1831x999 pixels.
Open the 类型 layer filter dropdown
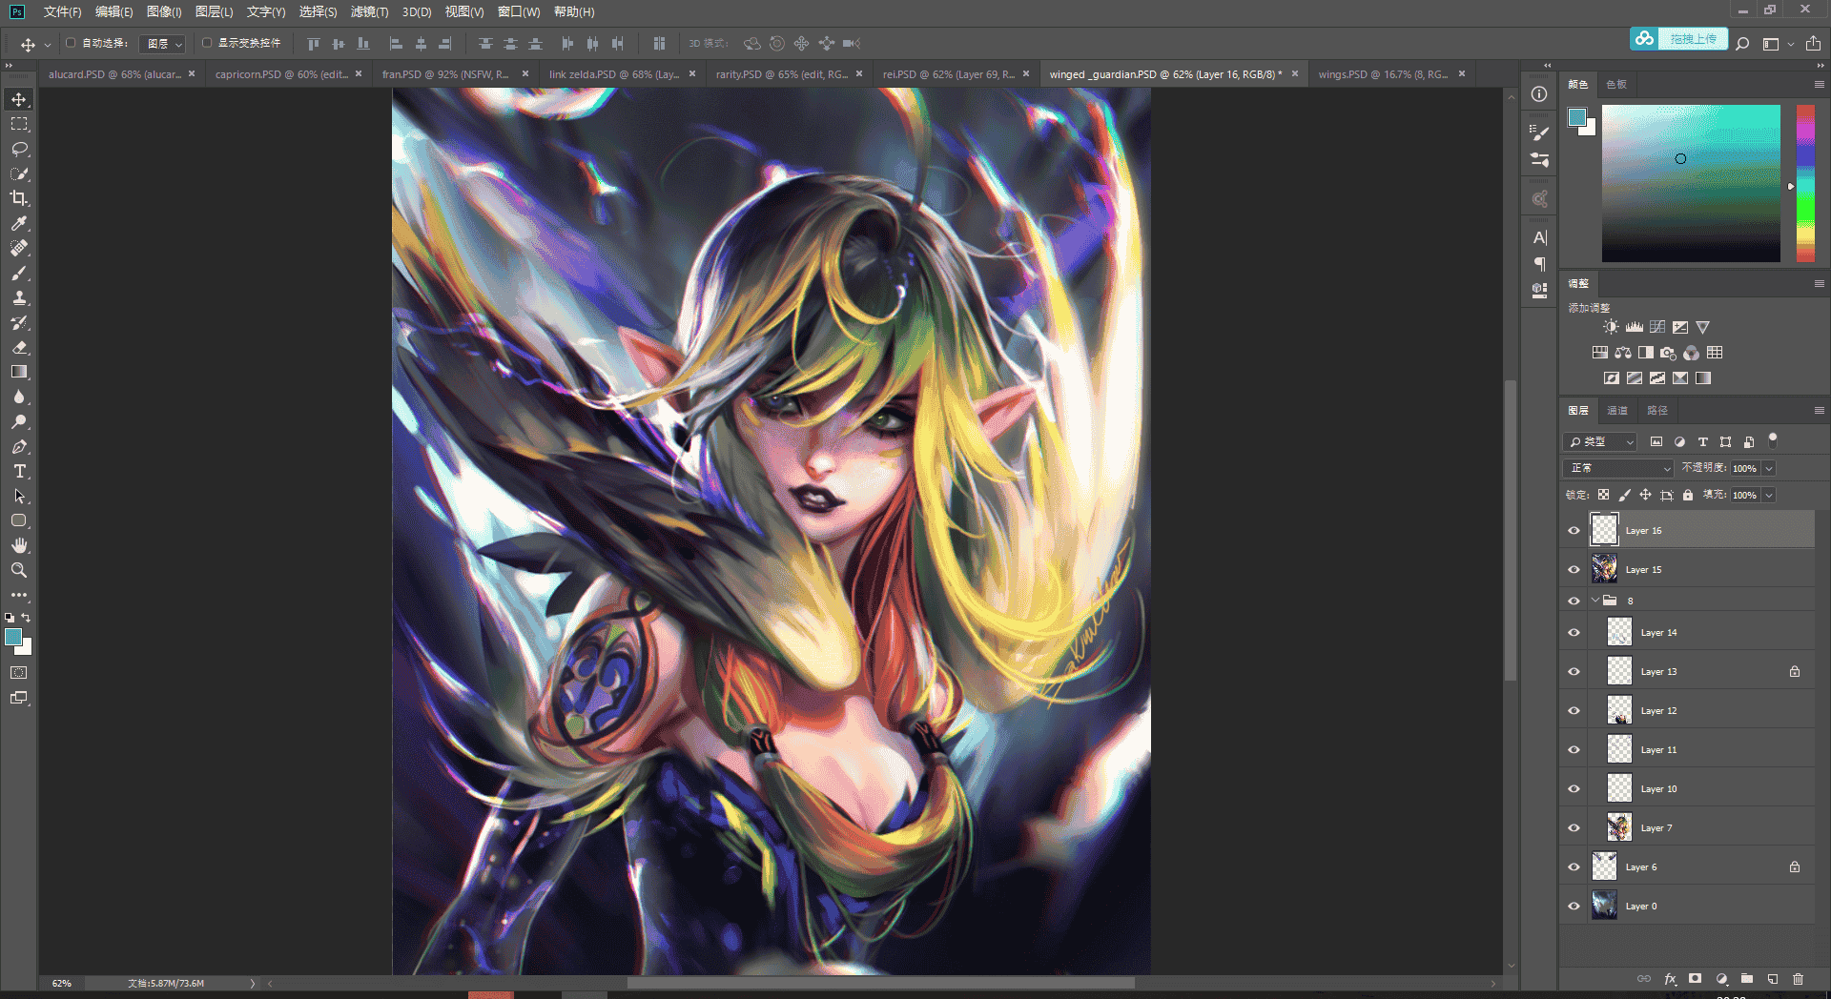click(x=1601, y=441)
